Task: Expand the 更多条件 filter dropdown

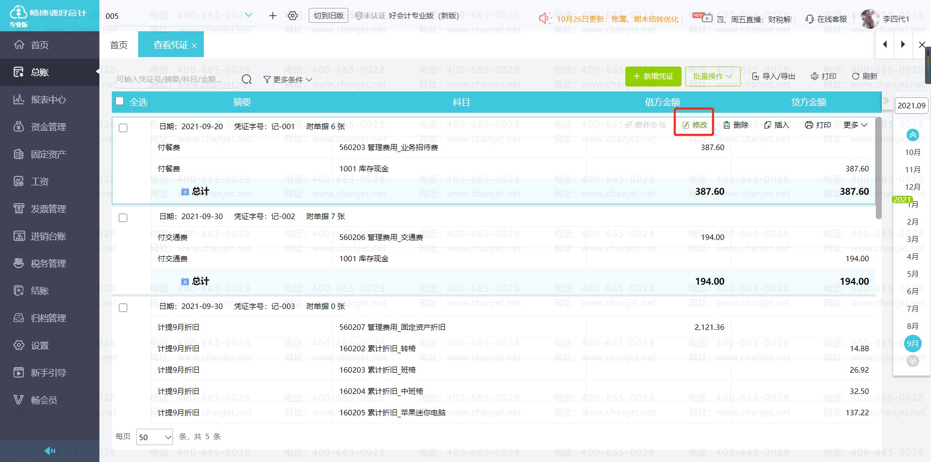Action: click(x=288, y=79)
